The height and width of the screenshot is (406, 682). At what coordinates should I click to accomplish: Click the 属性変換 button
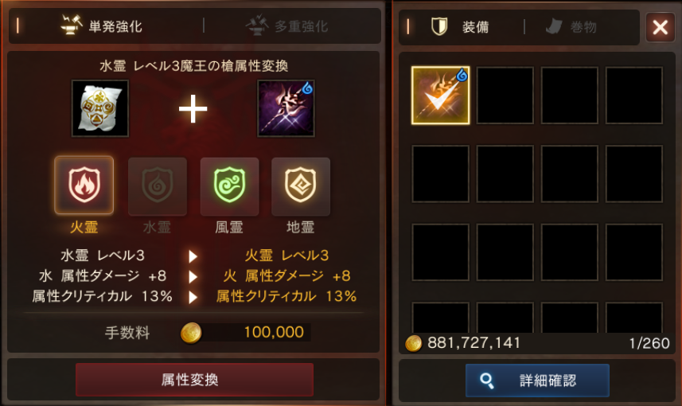coord(194,380)
